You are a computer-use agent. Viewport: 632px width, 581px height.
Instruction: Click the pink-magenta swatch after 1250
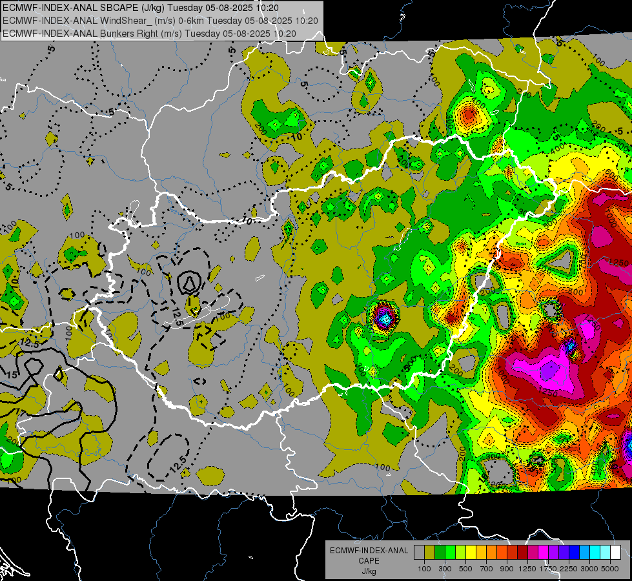[533, 553]
